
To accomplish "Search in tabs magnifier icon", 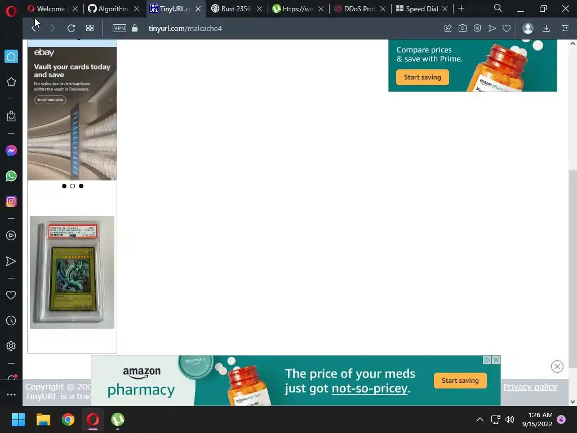I will pyautogui.click(x=498, y=8).
